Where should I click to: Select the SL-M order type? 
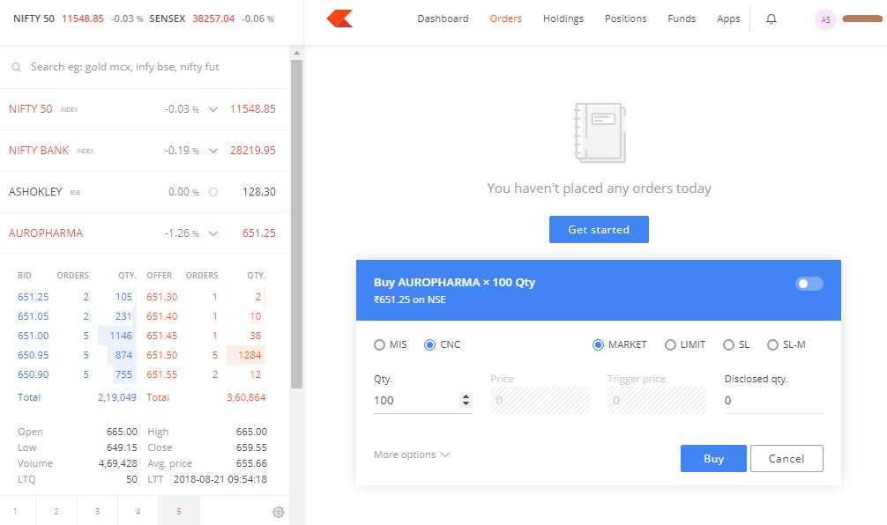(x=772, y=344)
